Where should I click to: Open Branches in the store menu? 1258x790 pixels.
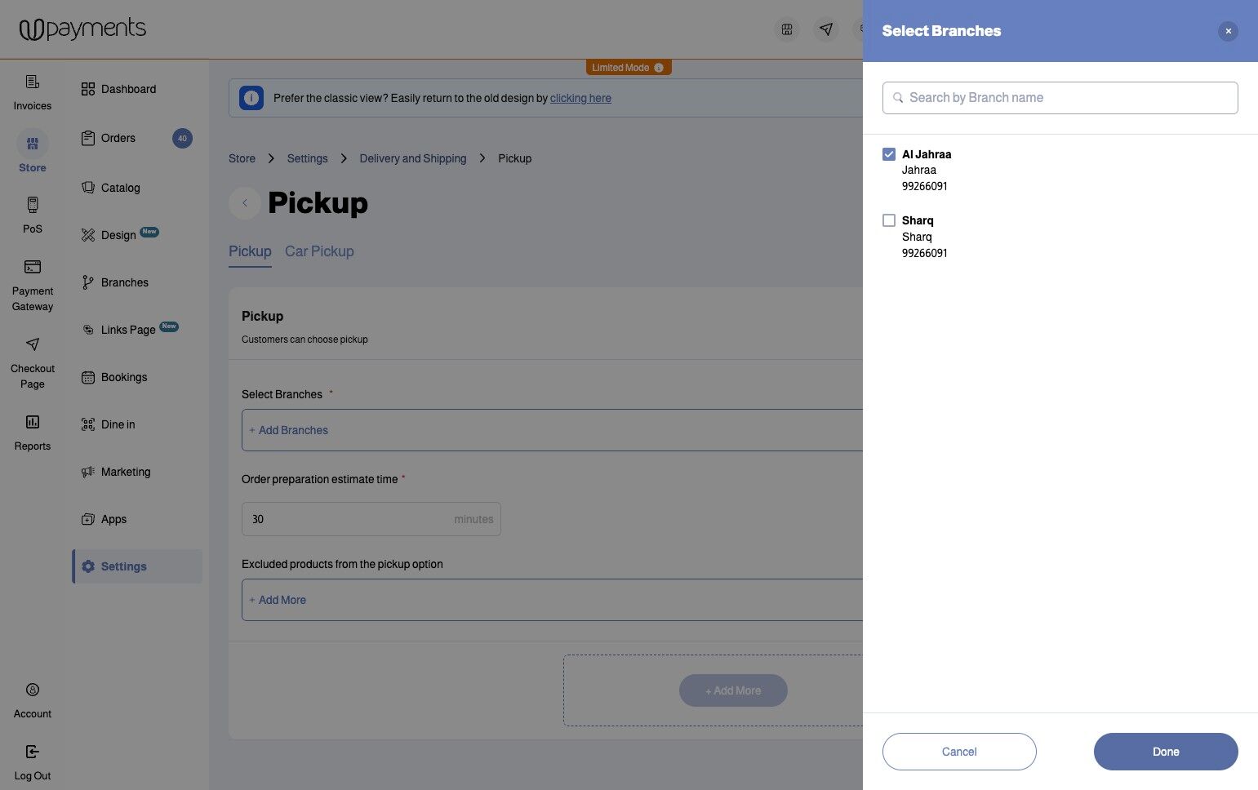pos(124,282)
